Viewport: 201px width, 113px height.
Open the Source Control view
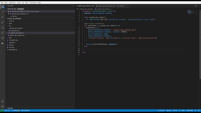(x=3, y=17)
